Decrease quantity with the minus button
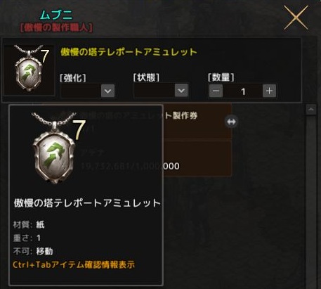Viewport: 321px width, 289px height. (x=216, y=91)
